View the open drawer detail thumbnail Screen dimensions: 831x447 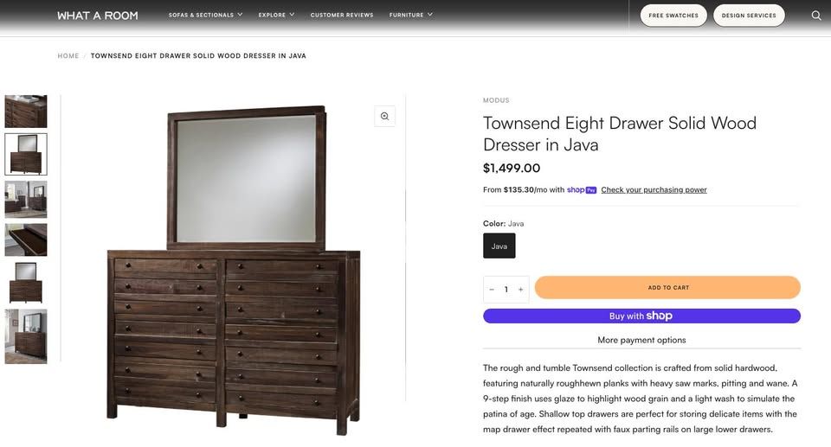pyautogui.click(x=26, y=239)
